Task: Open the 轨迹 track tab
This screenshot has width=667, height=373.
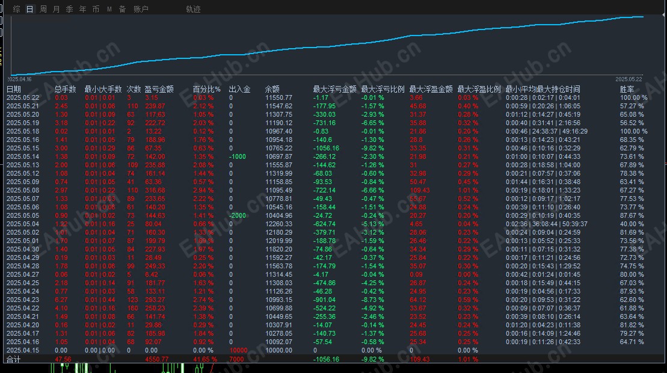Action: click(x=193, y=9)
